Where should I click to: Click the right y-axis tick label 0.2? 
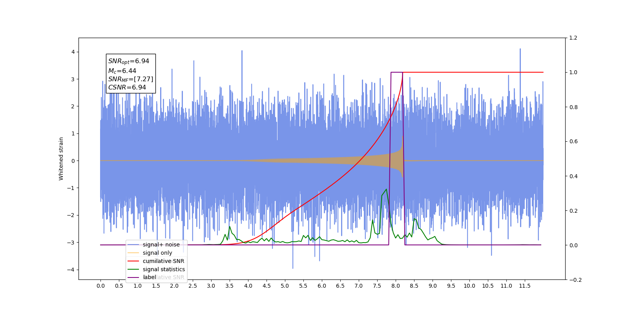(x=573, y=211)
